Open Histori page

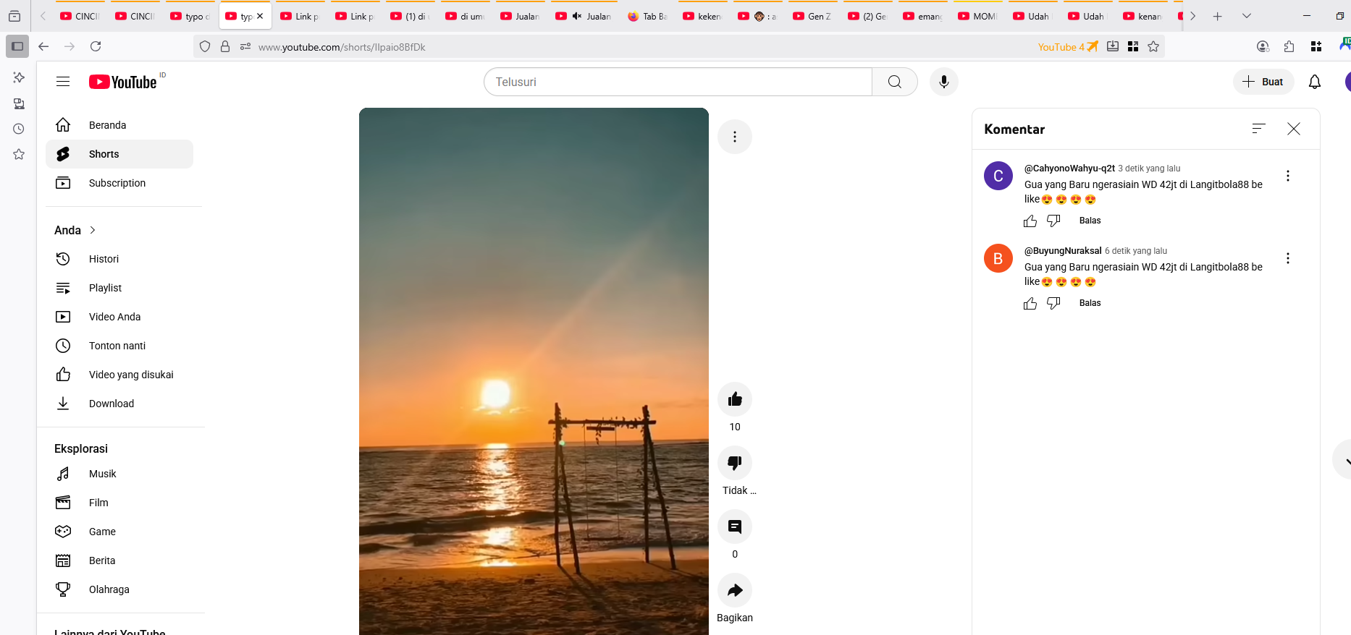119,259
